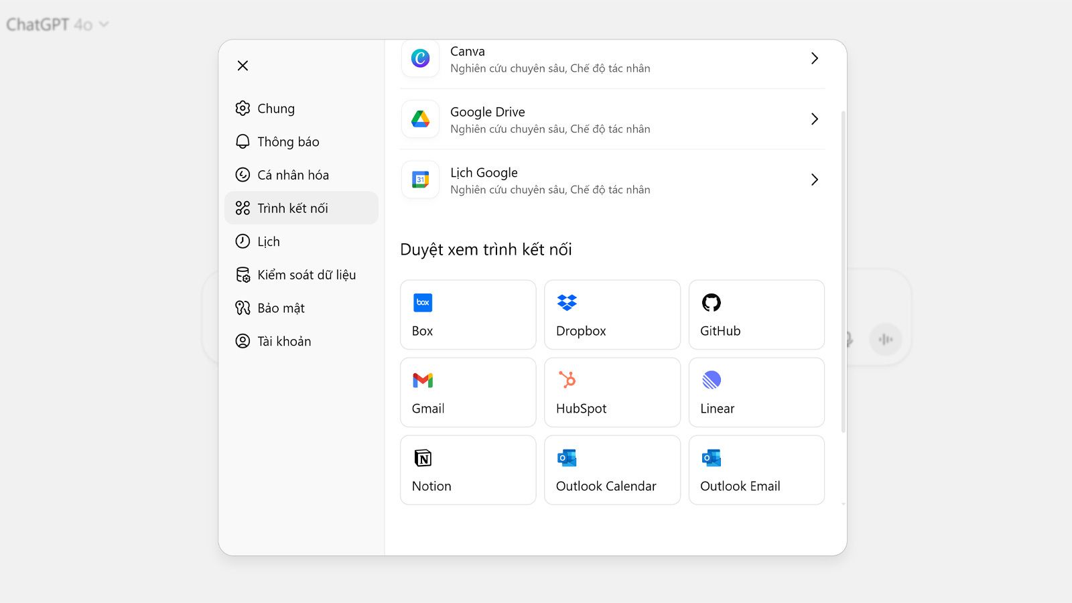Open the Chung settings tab
The image size is (1072, 603).
301,109
